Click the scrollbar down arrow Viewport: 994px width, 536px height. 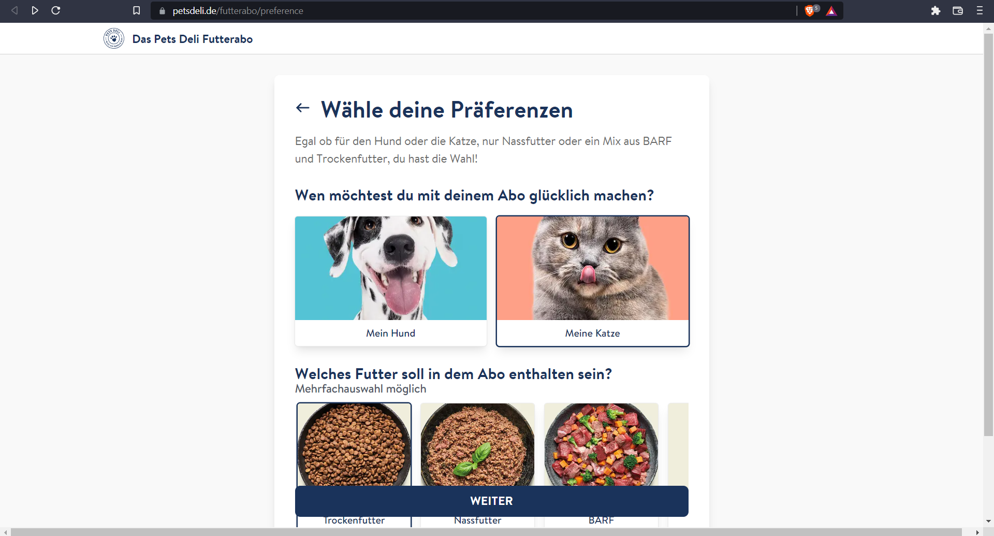pos(988,521)
